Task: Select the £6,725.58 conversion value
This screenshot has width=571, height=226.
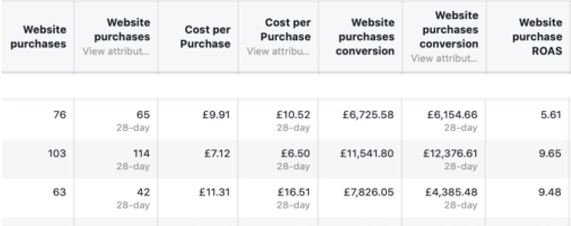Action: 368,115
